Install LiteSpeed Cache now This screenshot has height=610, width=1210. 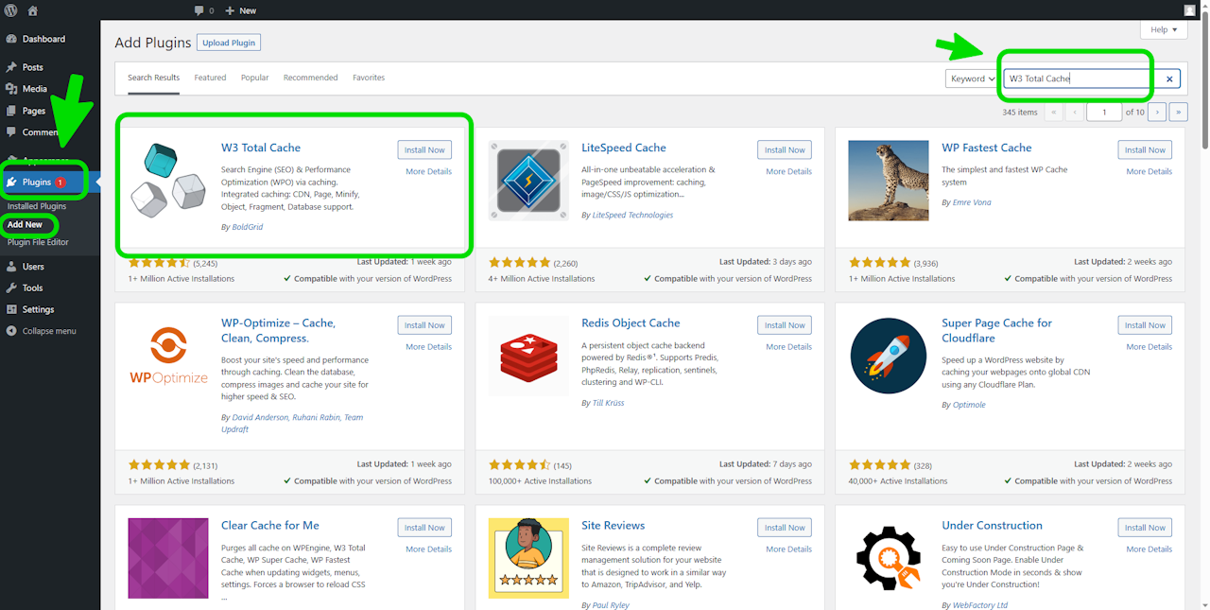point(785,149)
